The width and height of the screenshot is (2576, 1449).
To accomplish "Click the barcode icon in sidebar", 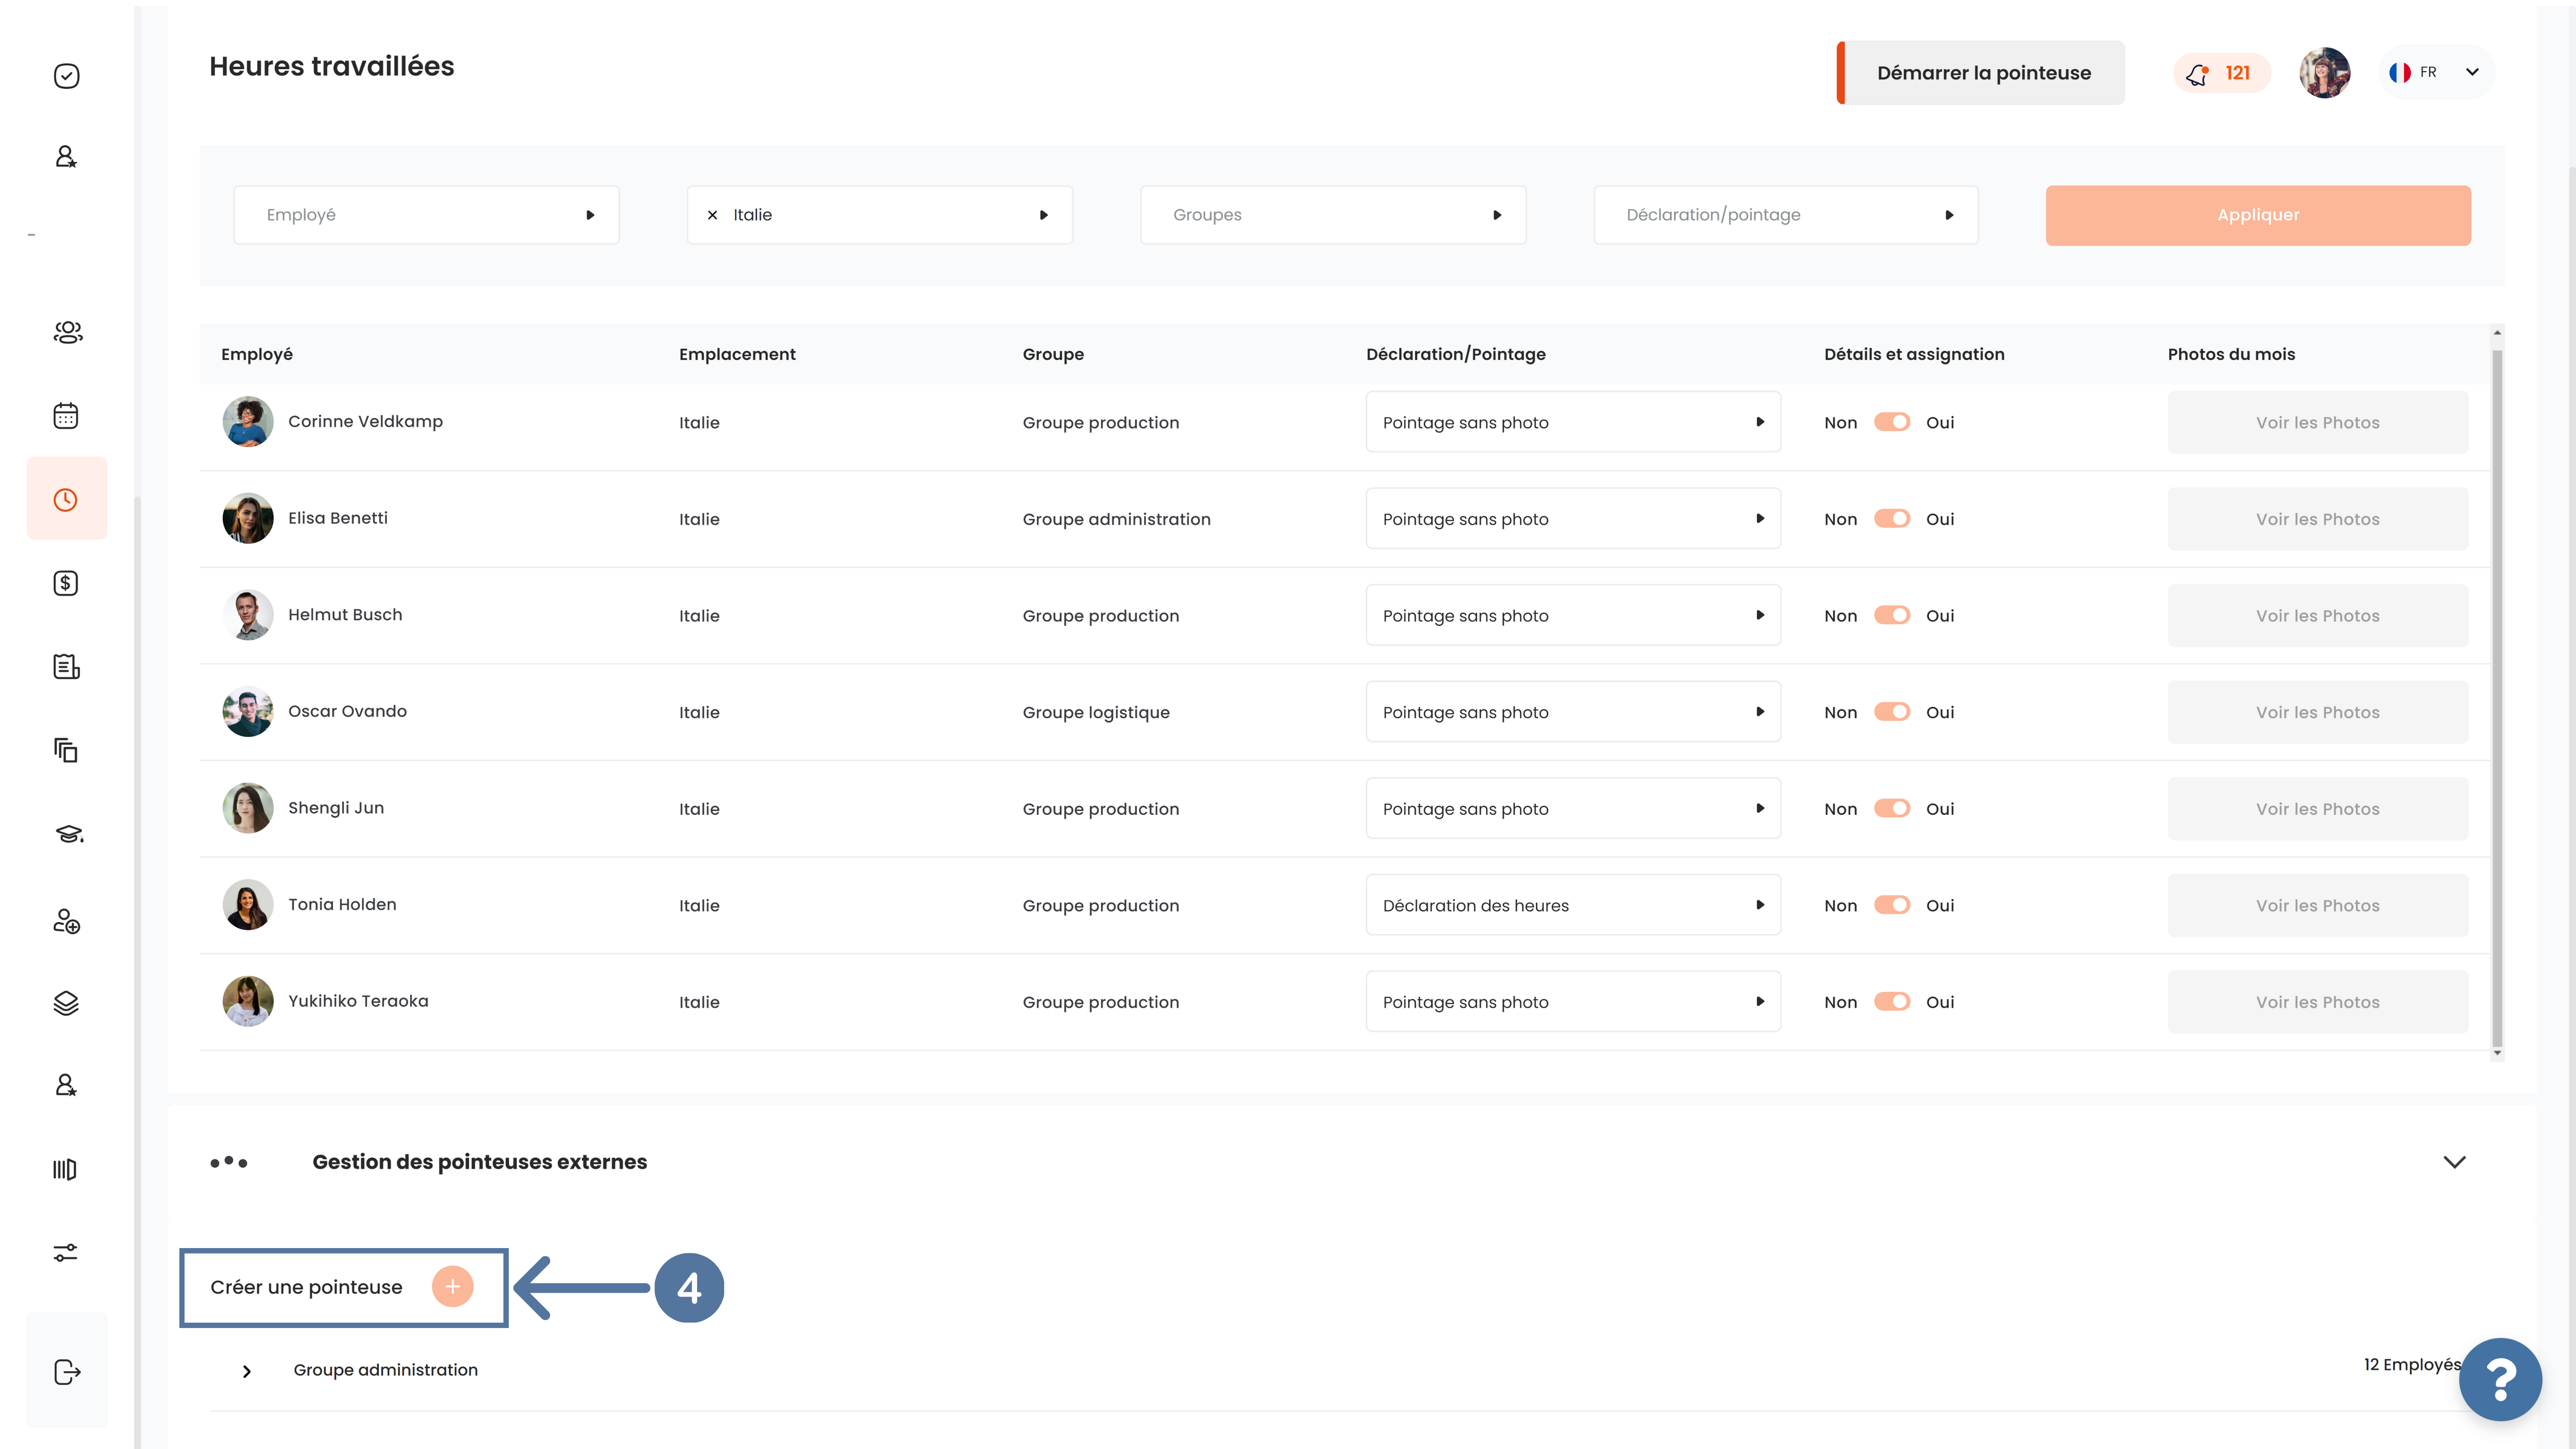I will coord(65,1169).
